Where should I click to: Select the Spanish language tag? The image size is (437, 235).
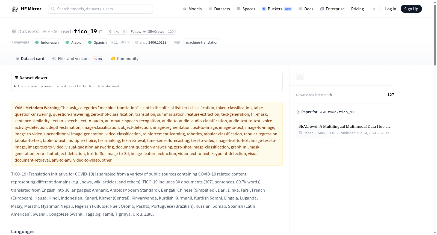98,42
